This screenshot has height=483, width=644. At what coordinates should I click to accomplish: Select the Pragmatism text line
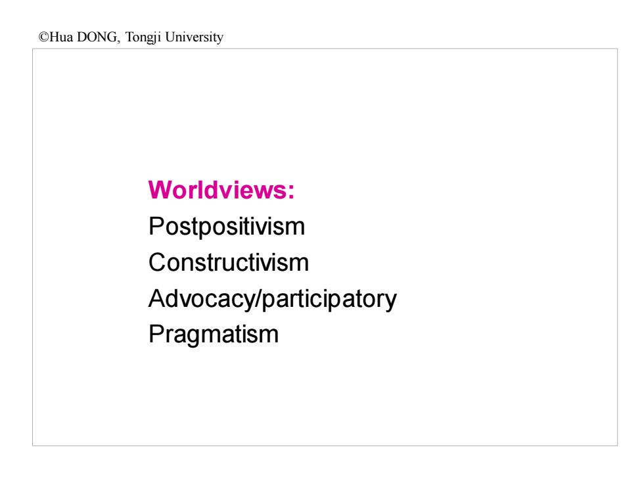[214, 334]
